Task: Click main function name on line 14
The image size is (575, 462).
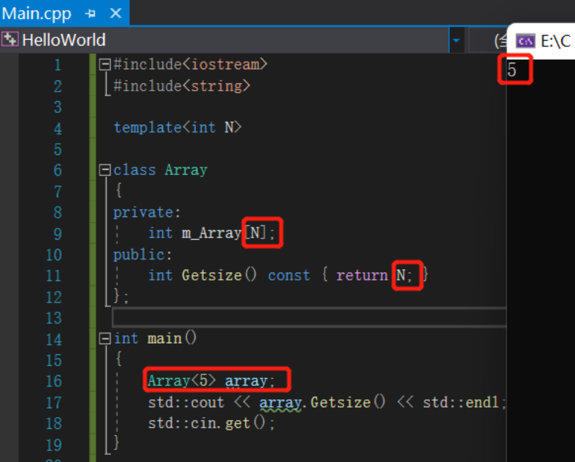Action: [x=165, y=338]
